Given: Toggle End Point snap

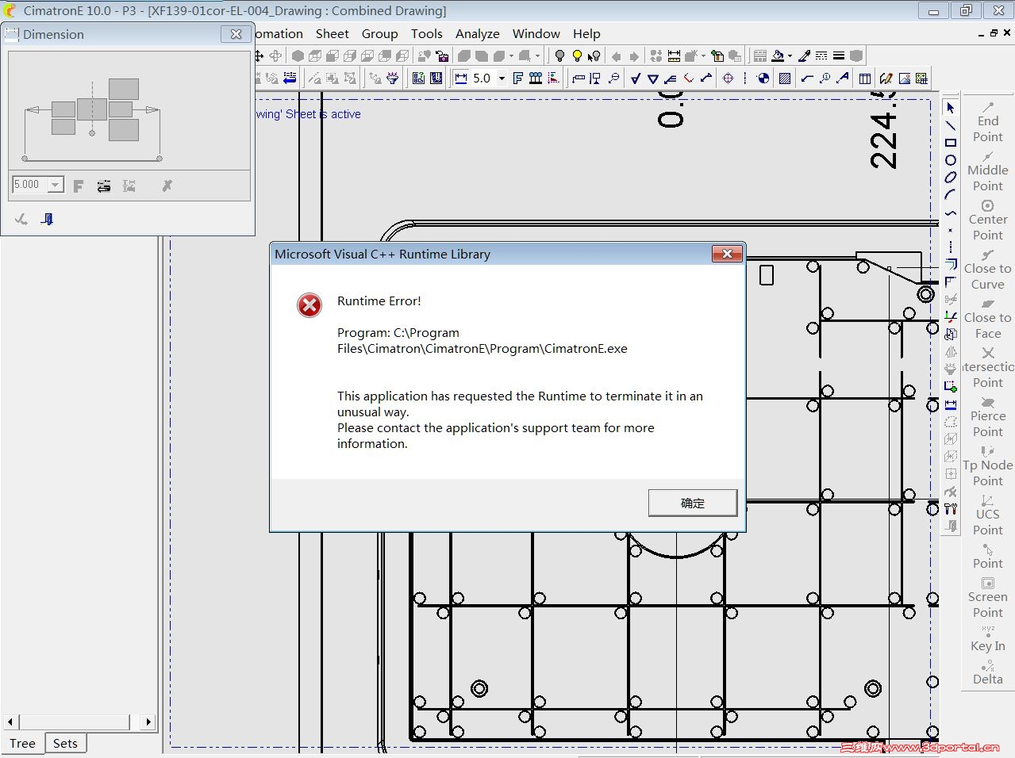Looking at the screenshot, I should 988,121.
